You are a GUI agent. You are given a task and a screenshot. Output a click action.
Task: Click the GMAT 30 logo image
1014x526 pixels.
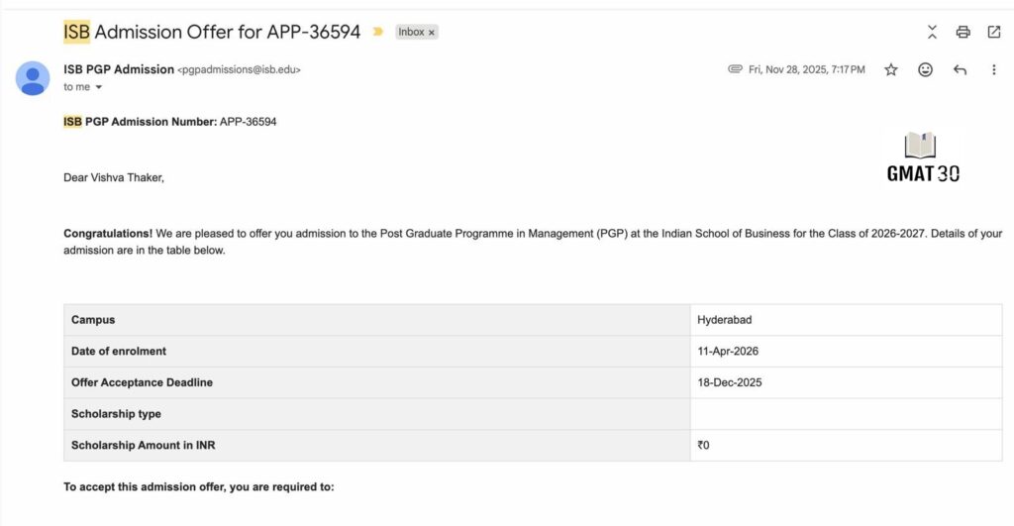click(x=924, y=157)
